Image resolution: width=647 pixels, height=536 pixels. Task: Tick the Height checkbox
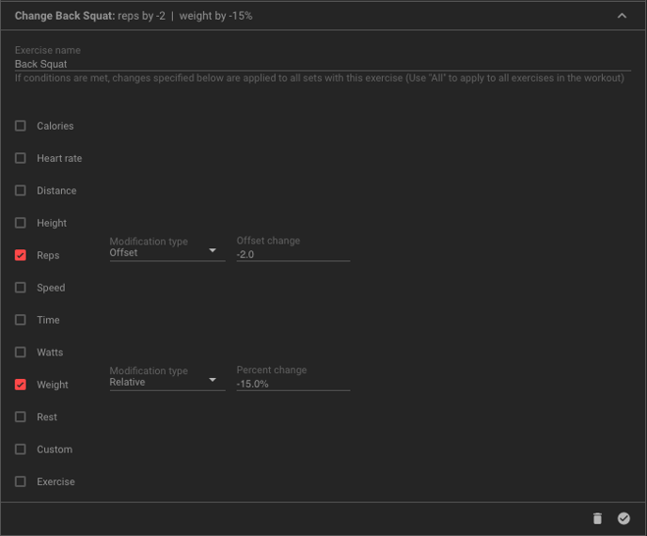[x=21, y=223]
